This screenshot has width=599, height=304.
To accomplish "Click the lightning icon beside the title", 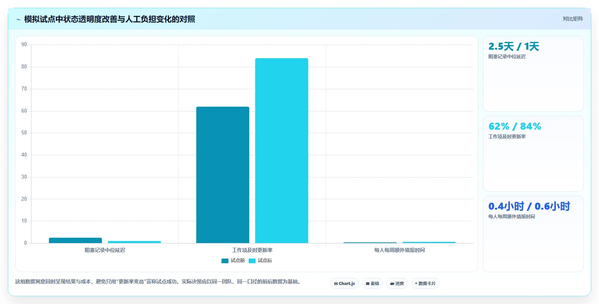I will point(18,19).
